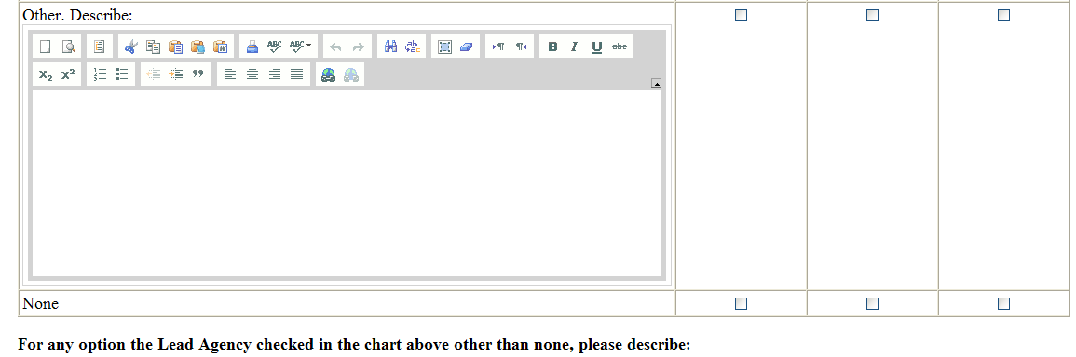Click the Select All icon
The image size is (1076, 357).
click(x=444, y=46)
